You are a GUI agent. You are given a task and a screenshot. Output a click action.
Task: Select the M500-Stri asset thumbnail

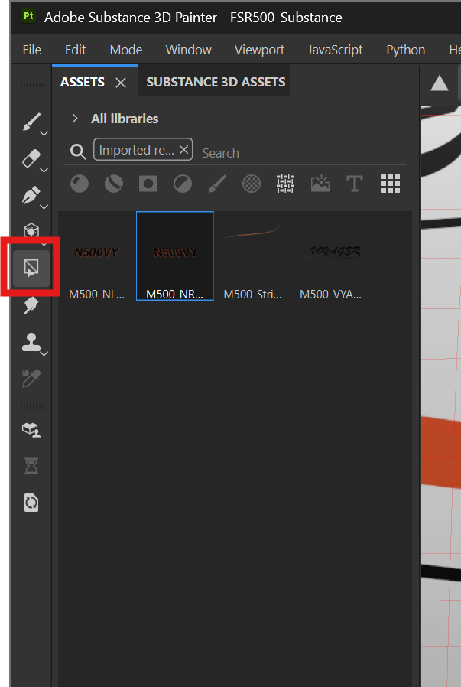pos(252,256)
